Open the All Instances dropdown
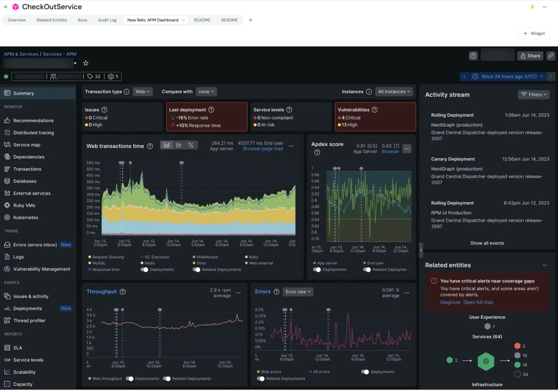The height and width of the screenshot is (390, 558). point(394,92)
